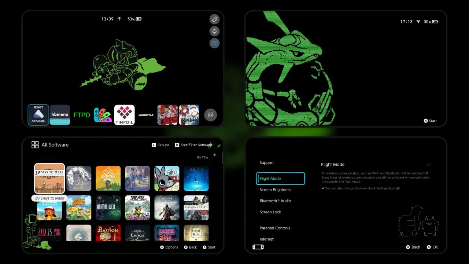Open the Azur Lane game tile

coord(189,115)
